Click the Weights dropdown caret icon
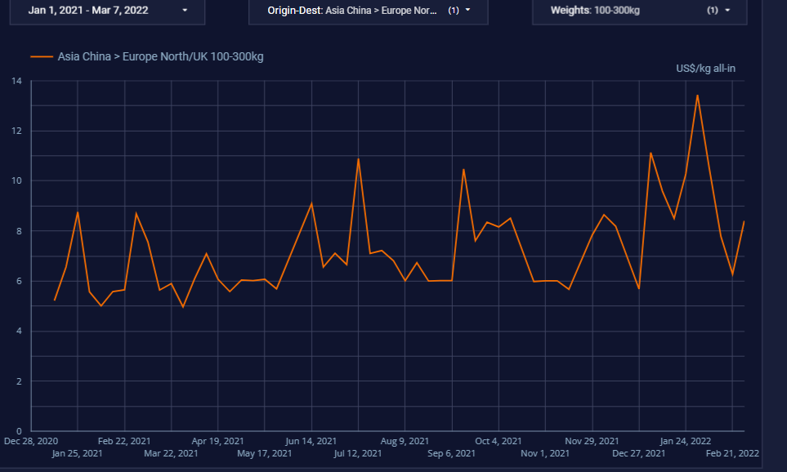Screen dimensions: 787x472 click(x=727, y=11)
